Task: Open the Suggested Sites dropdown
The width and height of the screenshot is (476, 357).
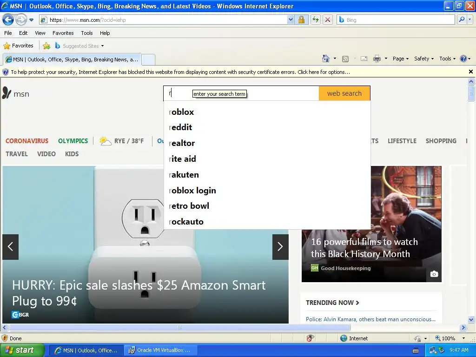Action: point(79,46)
